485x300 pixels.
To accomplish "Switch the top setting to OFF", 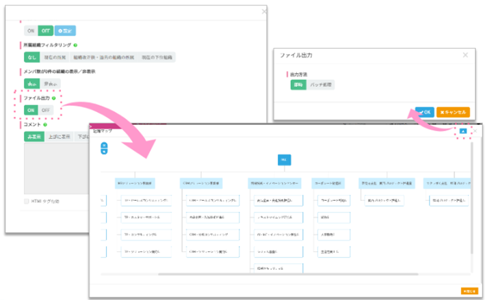I will tap(46, 31).
